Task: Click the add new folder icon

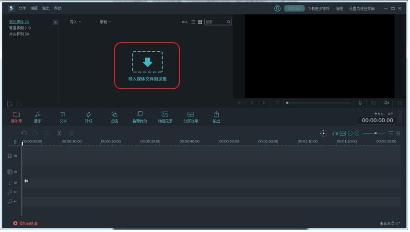Action: 10,104
